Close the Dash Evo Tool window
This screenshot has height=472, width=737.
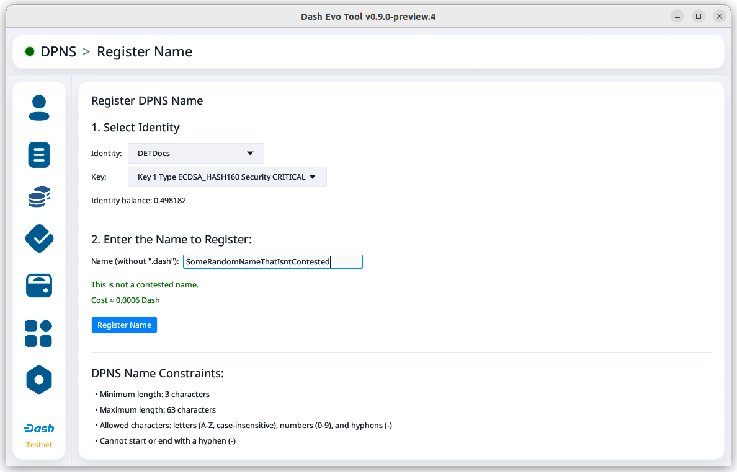pos(719,16)
